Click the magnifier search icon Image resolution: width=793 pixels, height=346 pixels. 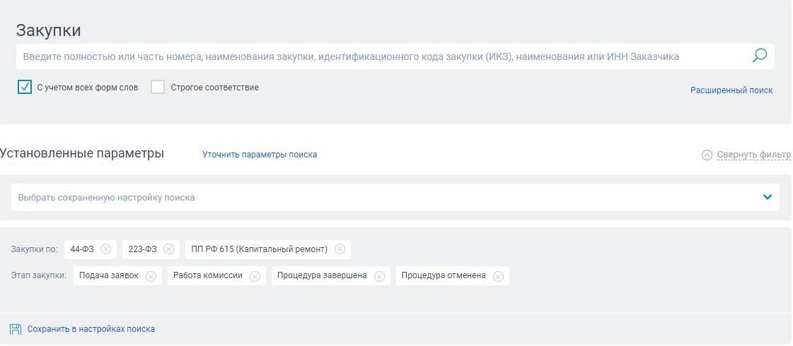tap(759, 56)
